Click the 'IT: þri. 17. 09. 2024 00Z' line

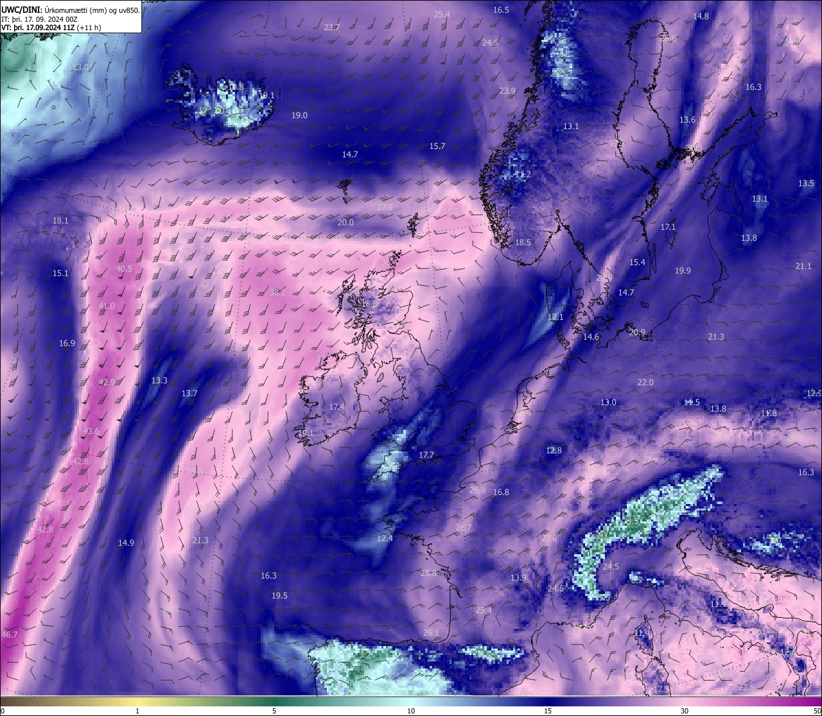pyautogui.click(x=39, y=19)
